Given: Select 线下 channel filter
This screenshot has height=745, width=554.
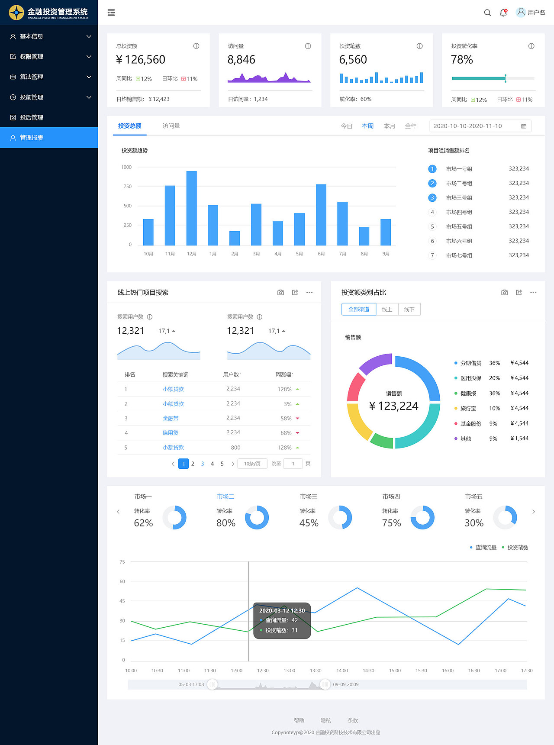Looking at the screenshot, I should point(409,309).
